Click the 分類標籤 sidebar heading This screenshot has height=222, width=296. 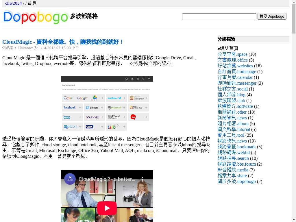tap(226, 39)
